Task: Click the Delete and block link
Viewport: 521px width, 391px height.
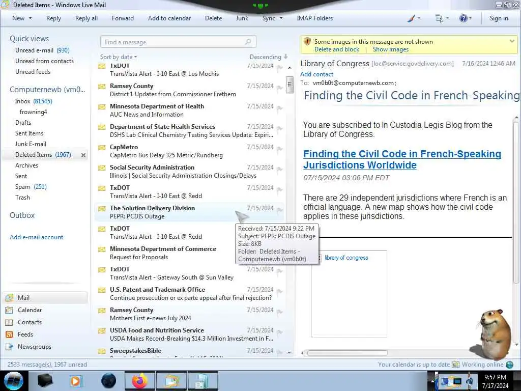Action: [337, 49]
